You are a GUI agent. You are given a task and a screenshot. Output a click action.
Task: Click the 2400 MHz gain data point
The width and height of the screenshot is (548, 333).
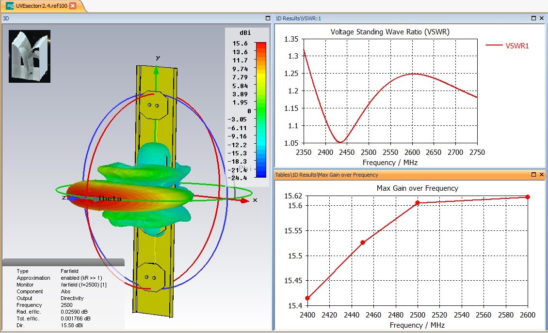click(x=307, y=298)
